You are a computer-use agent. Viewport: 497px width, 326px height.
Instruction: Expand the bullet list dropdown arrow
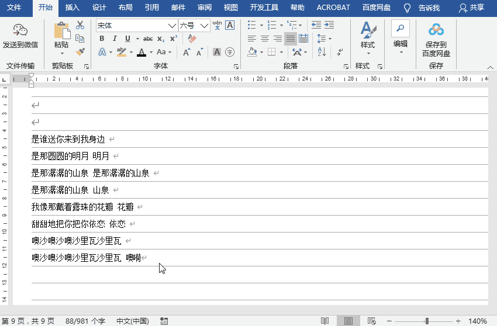[x=261, y=25]
